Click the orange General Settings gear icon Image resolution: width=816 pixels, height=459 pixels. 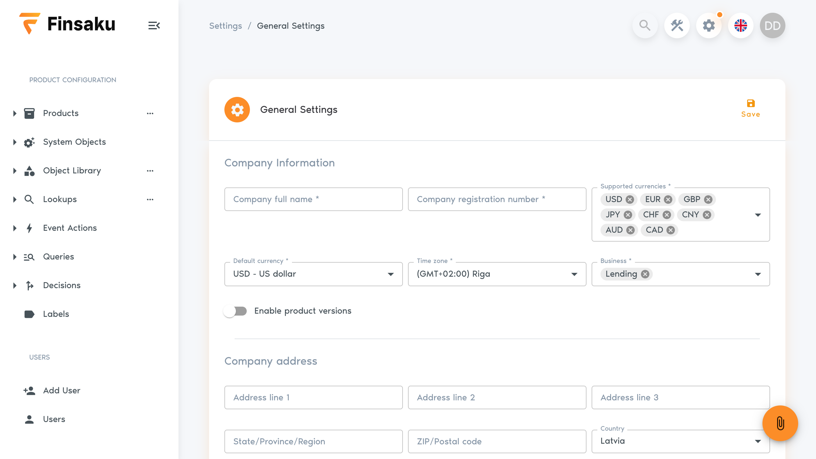pos(237,110)
